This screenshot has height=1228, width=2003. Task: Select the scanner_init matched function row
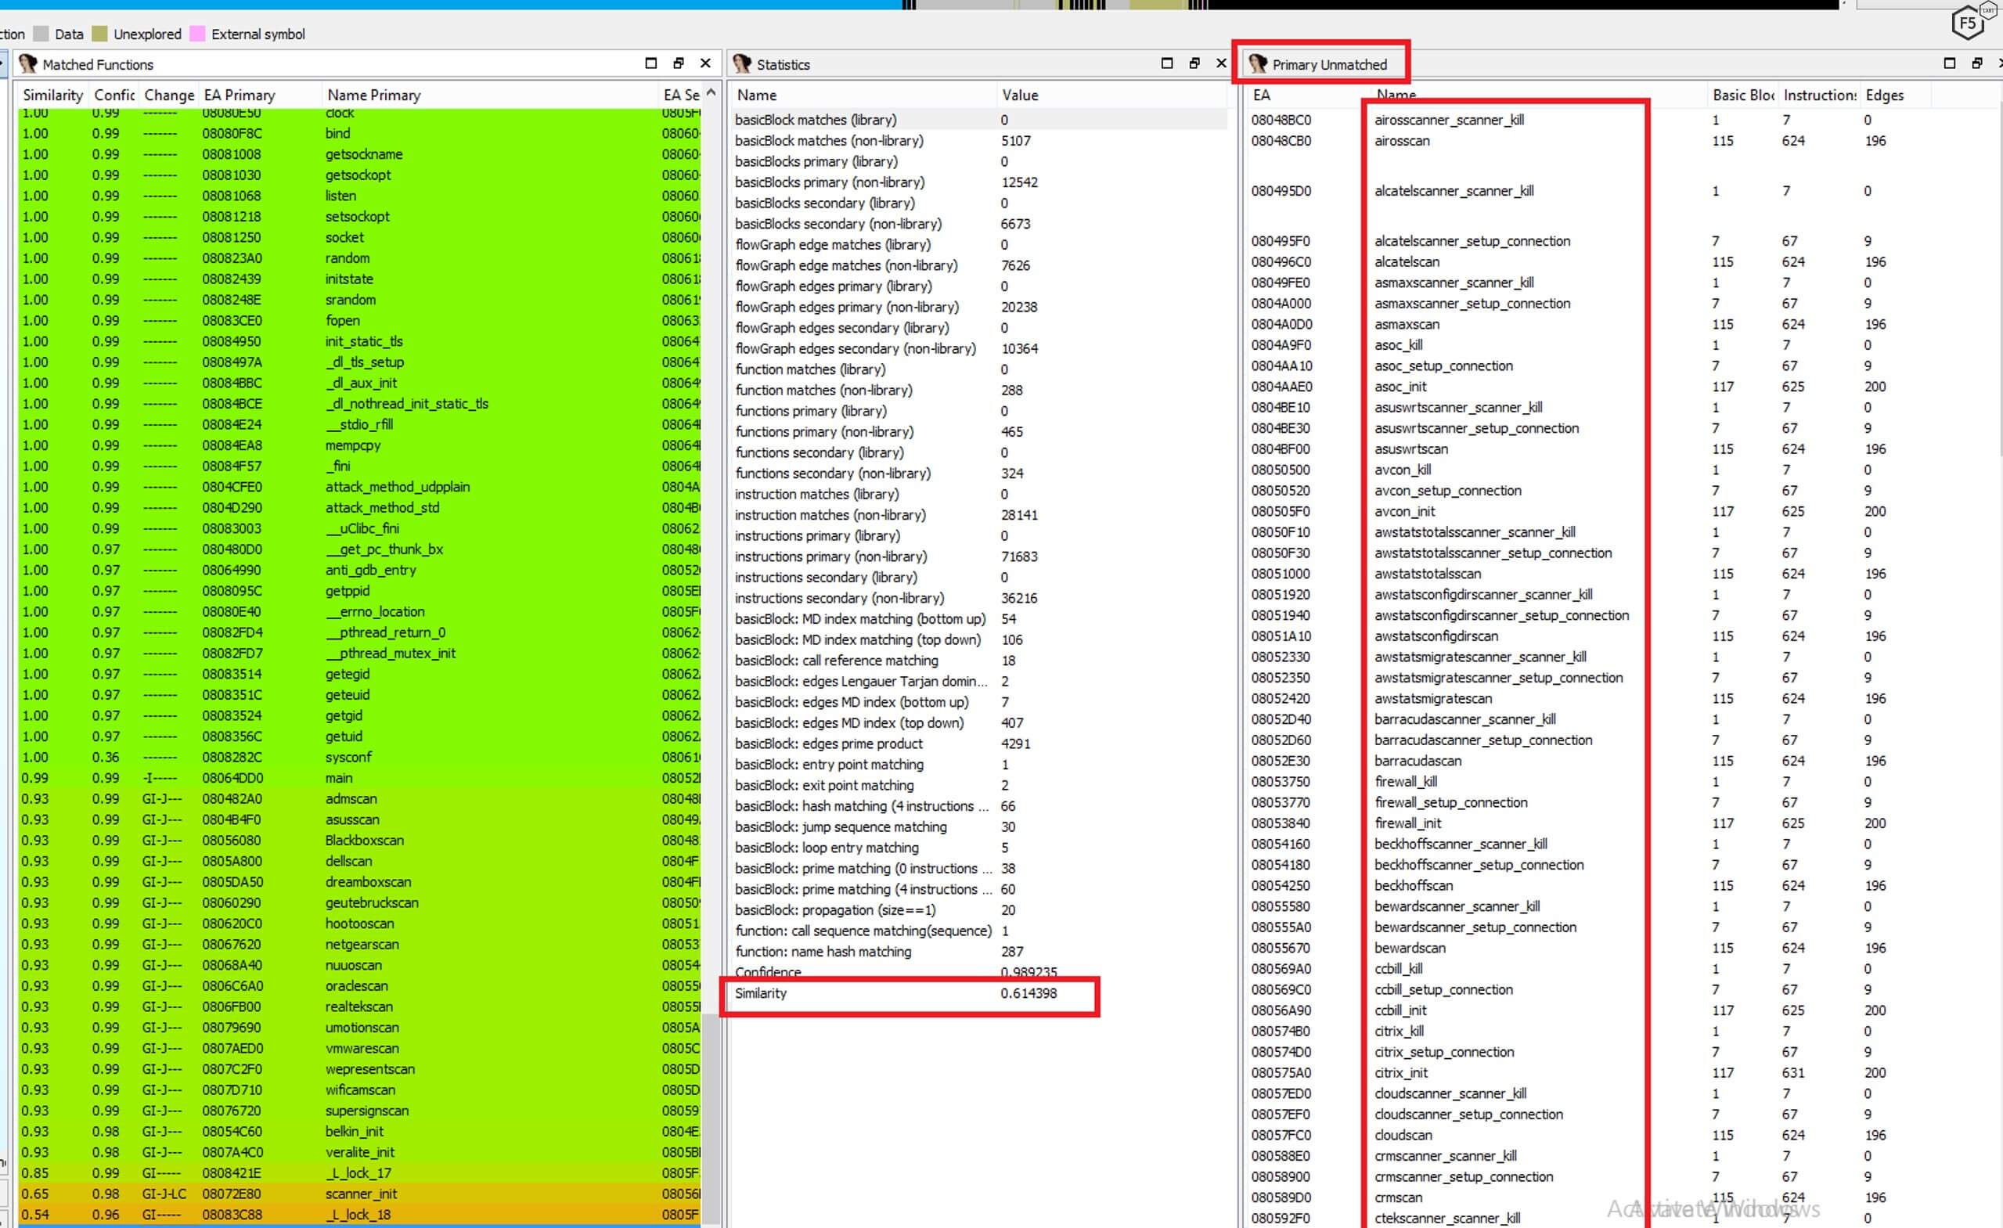click(361, 1194)
